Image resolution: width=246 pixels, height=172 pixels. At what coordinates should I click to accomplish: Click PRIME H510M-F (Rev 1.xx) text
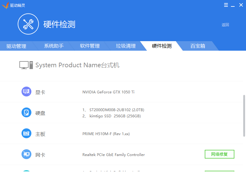click(x=106, y=134)
